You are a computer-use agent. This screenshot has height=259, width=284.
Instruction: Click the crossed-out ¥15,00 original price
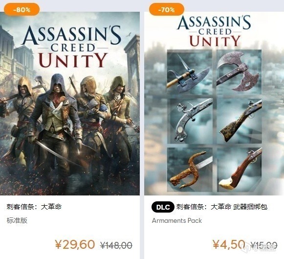pos(264,245)
